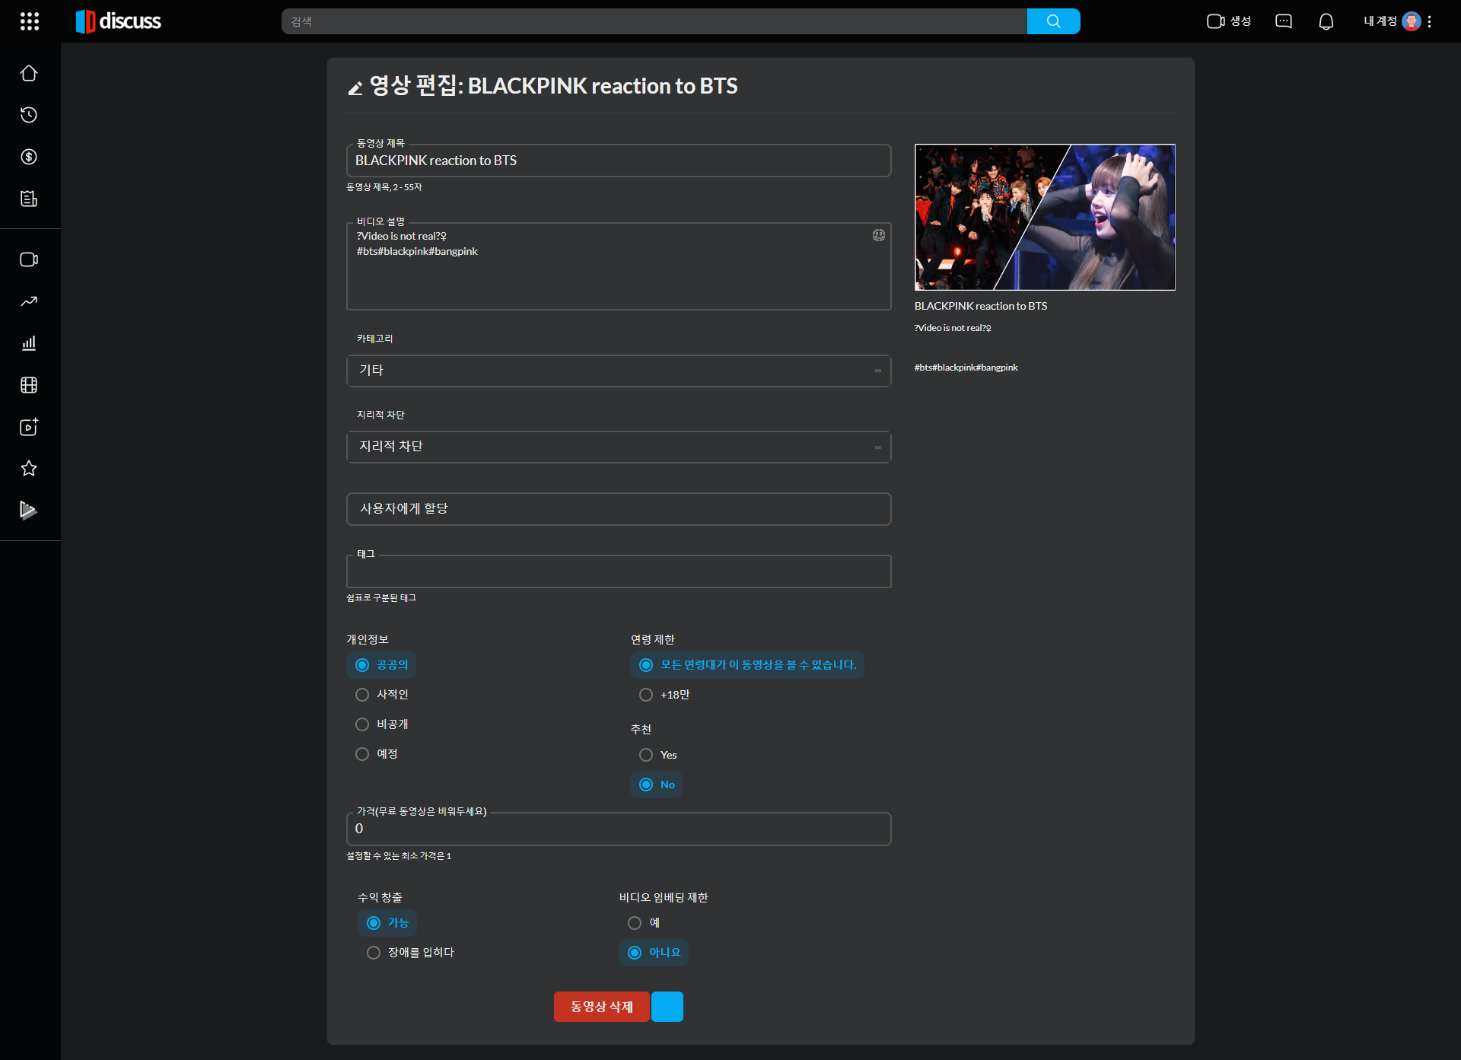Click the top 검색 search field
The image size is (1461, 1060).
654,21
